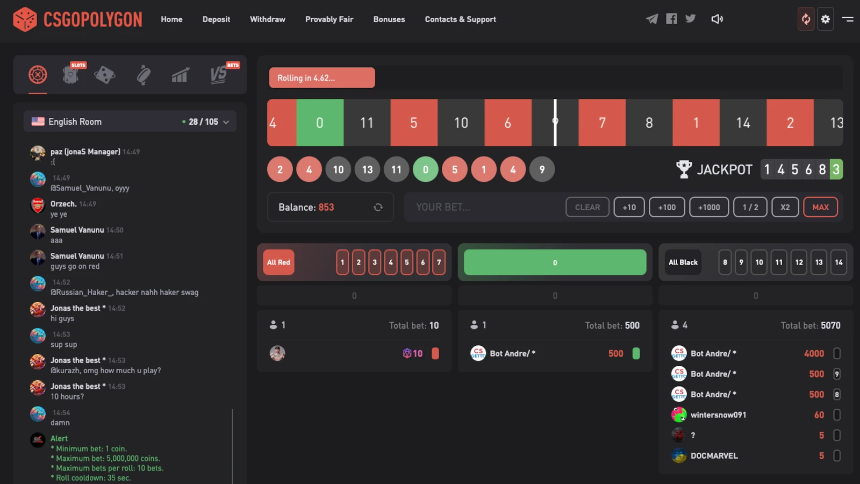Image resolution: width=860 pixels, height=484 pixels.
Task: Clear the bet amount
Action: pos(587,207)
